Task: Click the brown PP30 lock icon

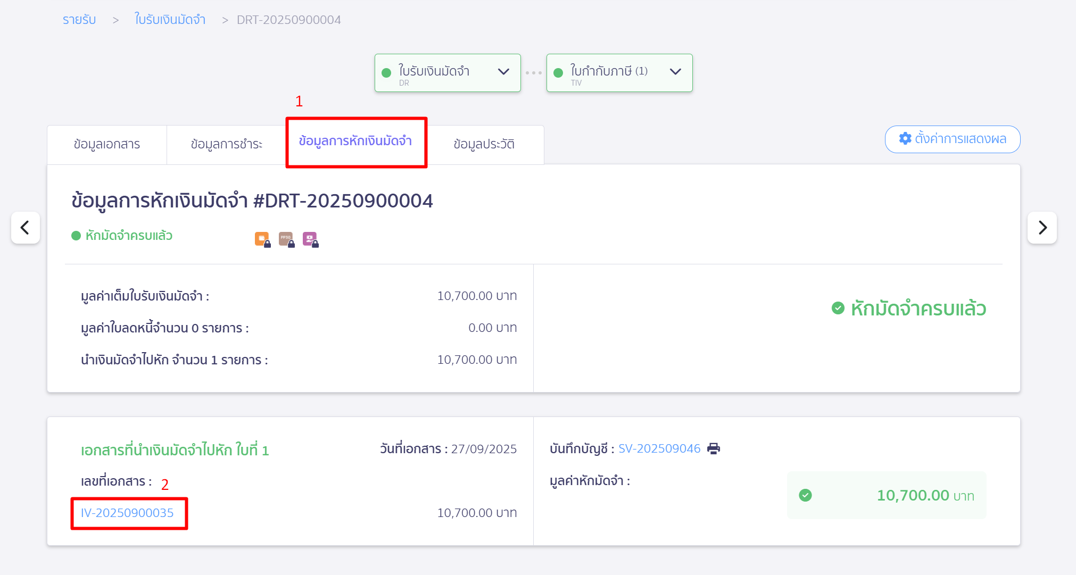Action: click(286, 239)
